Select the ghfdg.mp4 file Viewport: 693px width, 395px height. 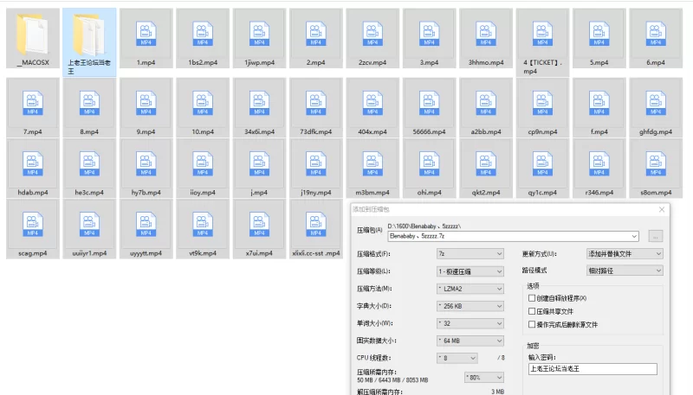pyautogui.click(x=656, y=107)
